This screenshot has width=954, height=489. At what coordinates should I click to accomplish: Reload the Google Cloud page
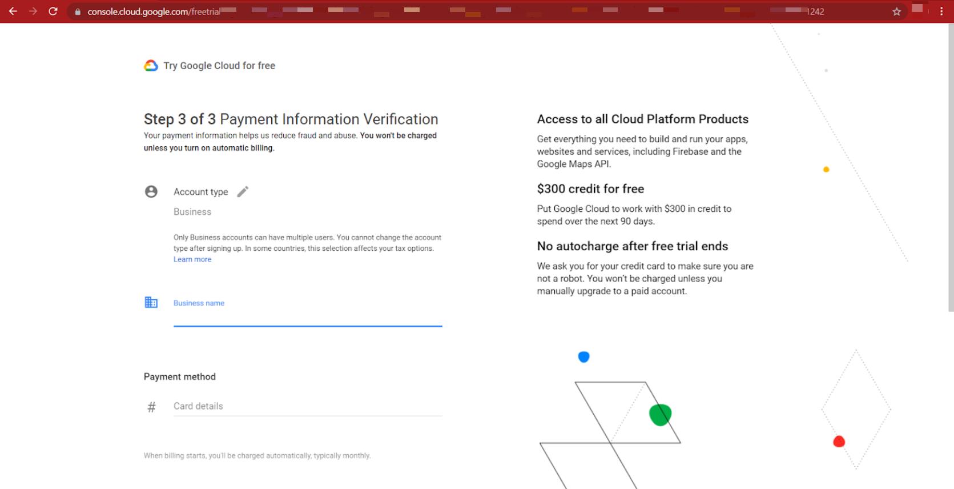53,11
